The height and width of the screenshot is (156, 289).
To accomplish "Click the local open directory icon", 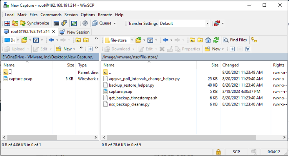I will pyautogui.click(x=24, y=40).
